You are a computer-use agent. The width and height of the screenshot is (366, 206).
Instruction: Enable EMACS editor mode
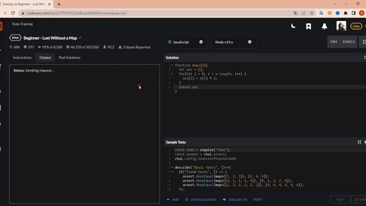pyautogui.click(x=348, y=42)
